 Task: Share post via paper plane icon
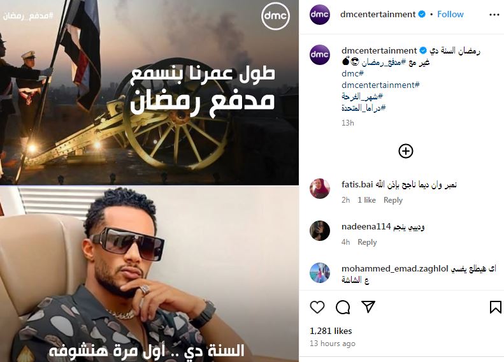coord(368,307)
